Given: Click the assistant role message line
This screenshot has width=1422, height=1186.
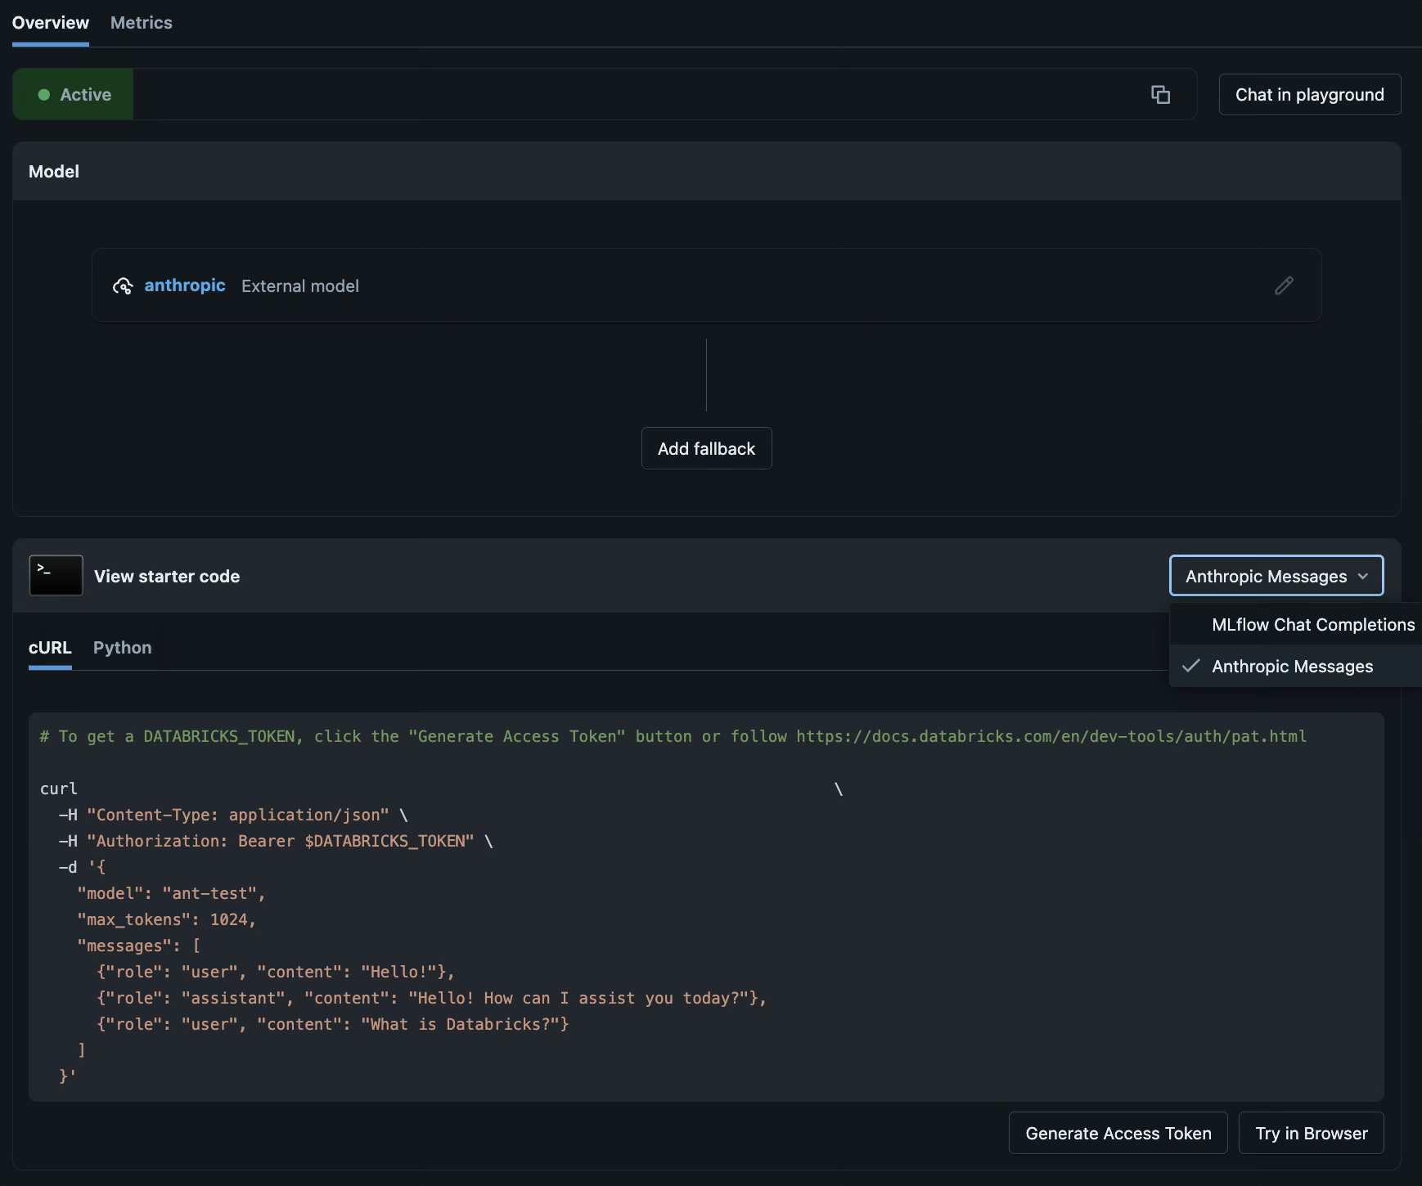Looking at the screenshot, I should (x=431, y=998).
